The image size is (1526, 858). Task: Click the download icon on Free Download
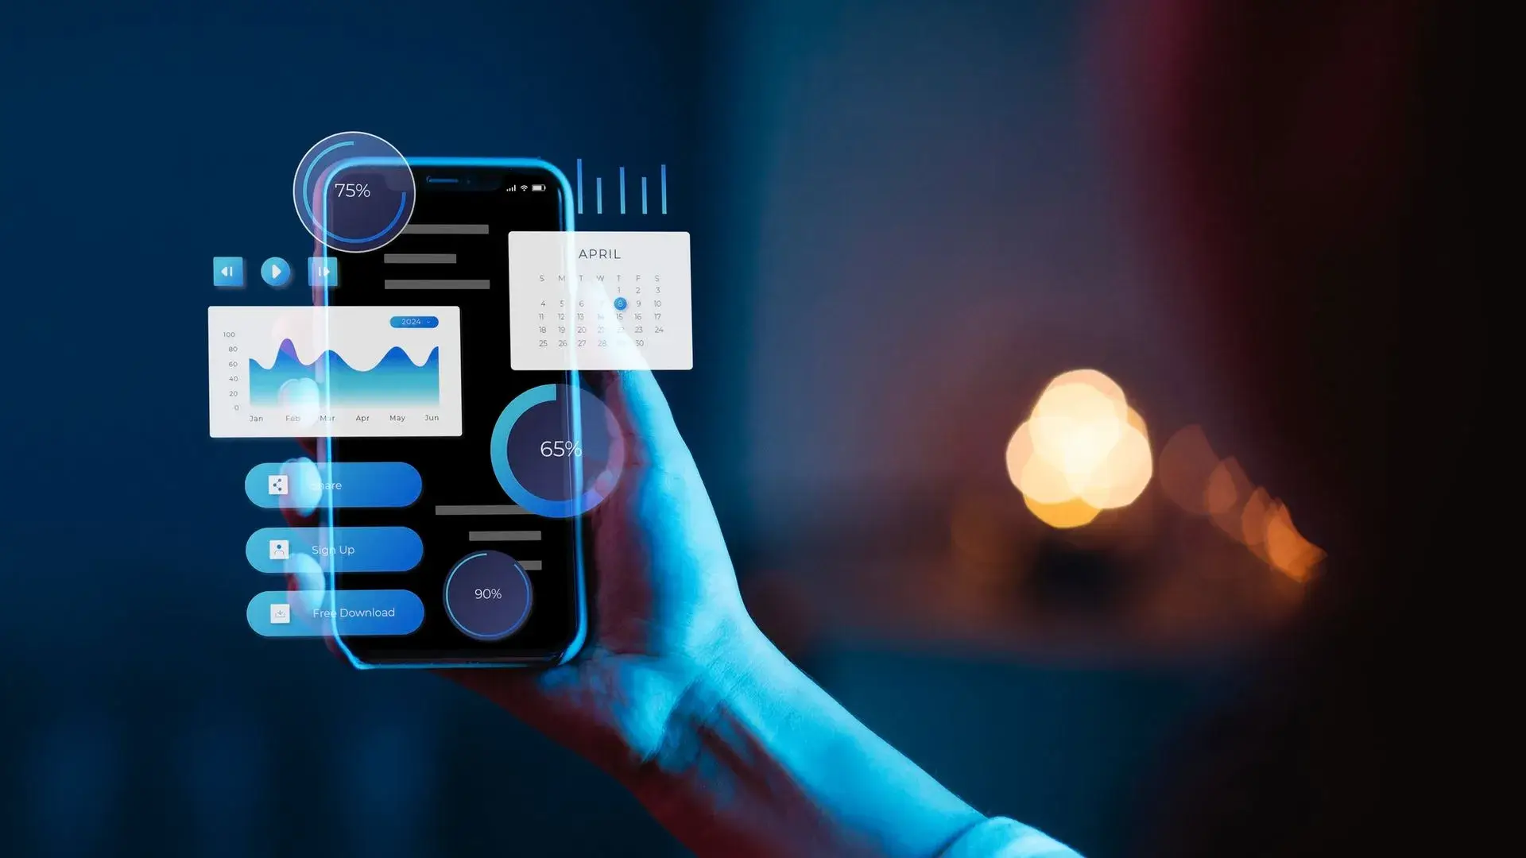[x=279, y=613]
